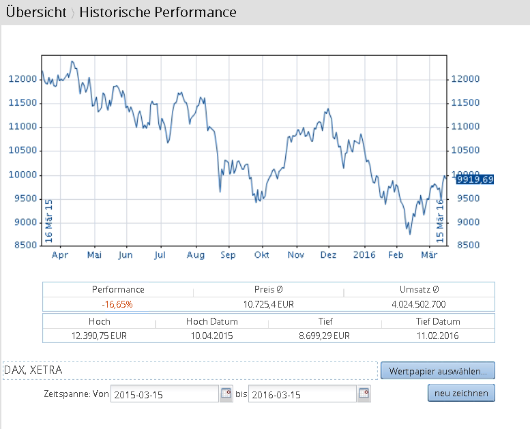Select the 'DAX, XETRA' security field

(190, 370)
